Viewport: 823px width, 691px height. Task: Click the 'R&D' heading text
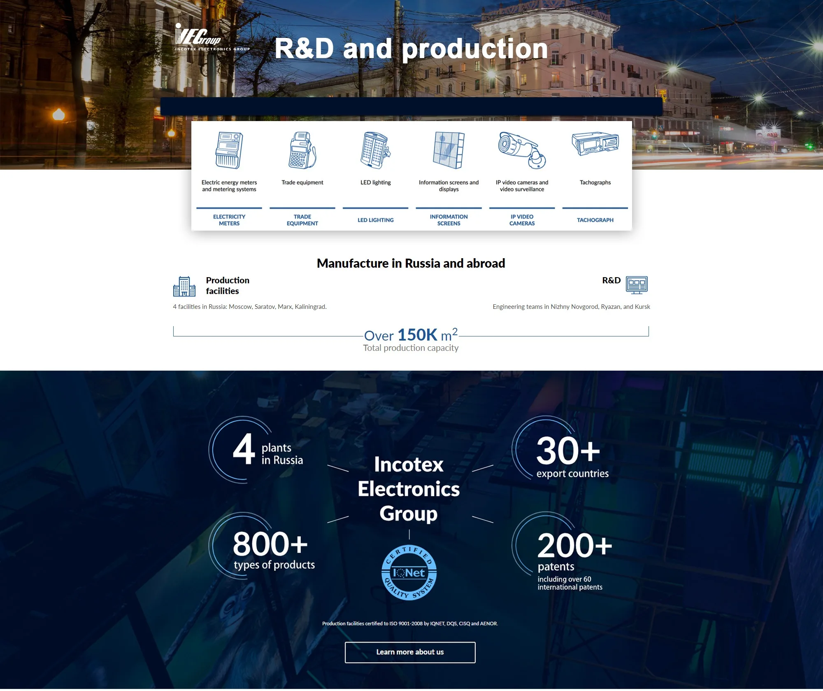611,280
